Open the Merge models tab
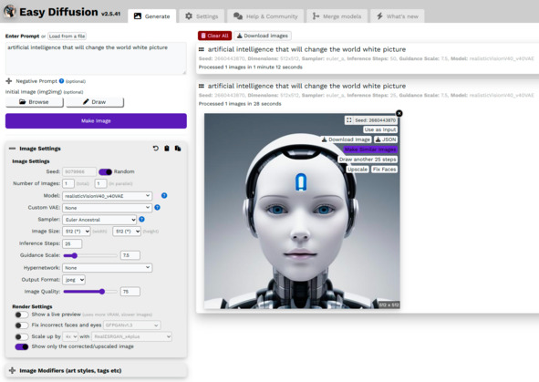 [337, 16]
